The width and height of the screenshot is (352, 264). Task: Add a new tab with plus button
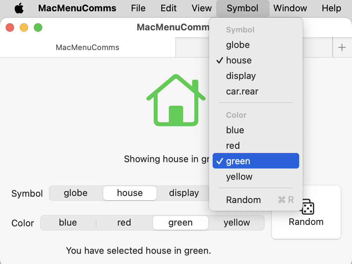click(x=342, y=48)
